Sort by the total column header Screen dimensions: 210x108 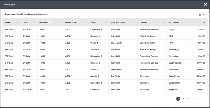203,22
